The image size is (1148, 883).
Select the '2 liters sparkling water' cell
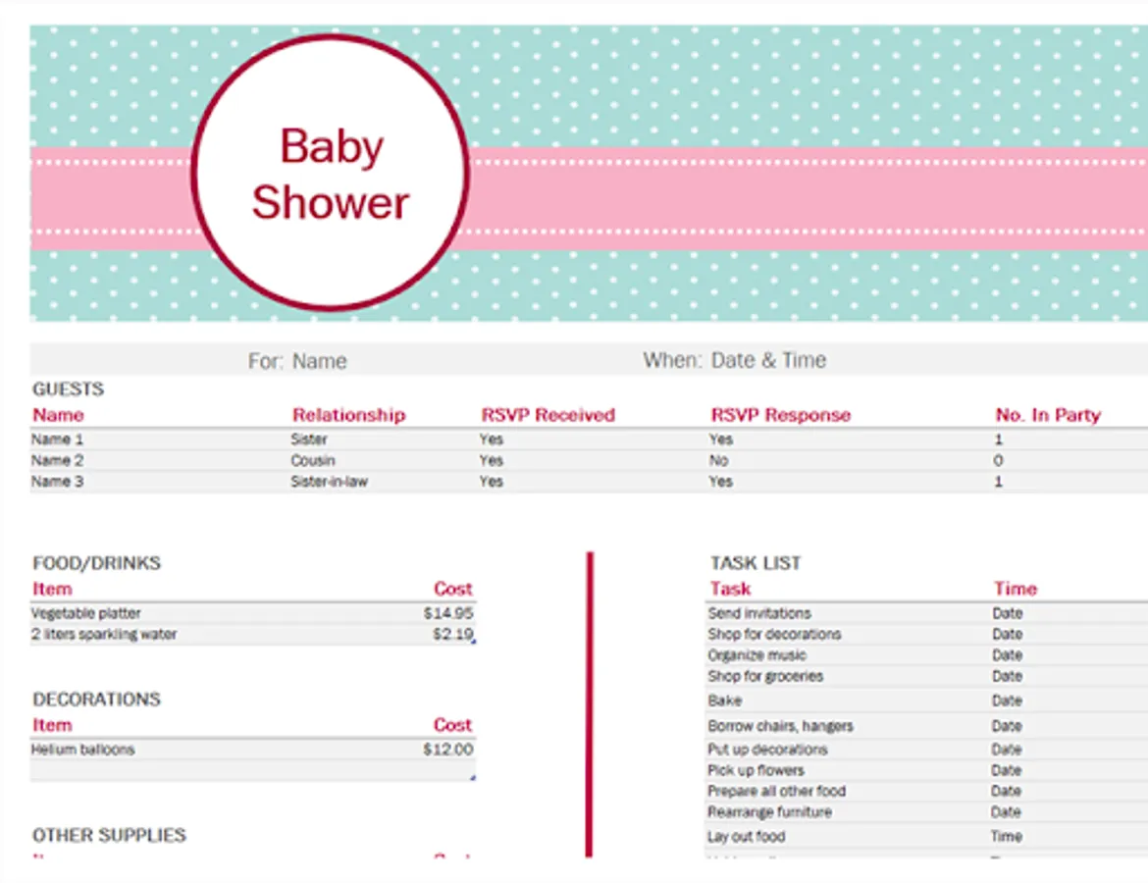104,635
